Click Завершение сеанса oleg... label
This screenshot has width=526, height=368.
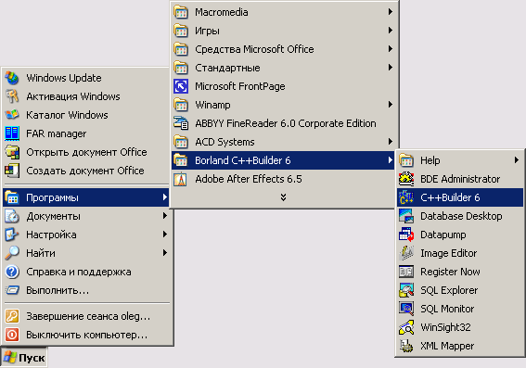[x=88, y=316]
